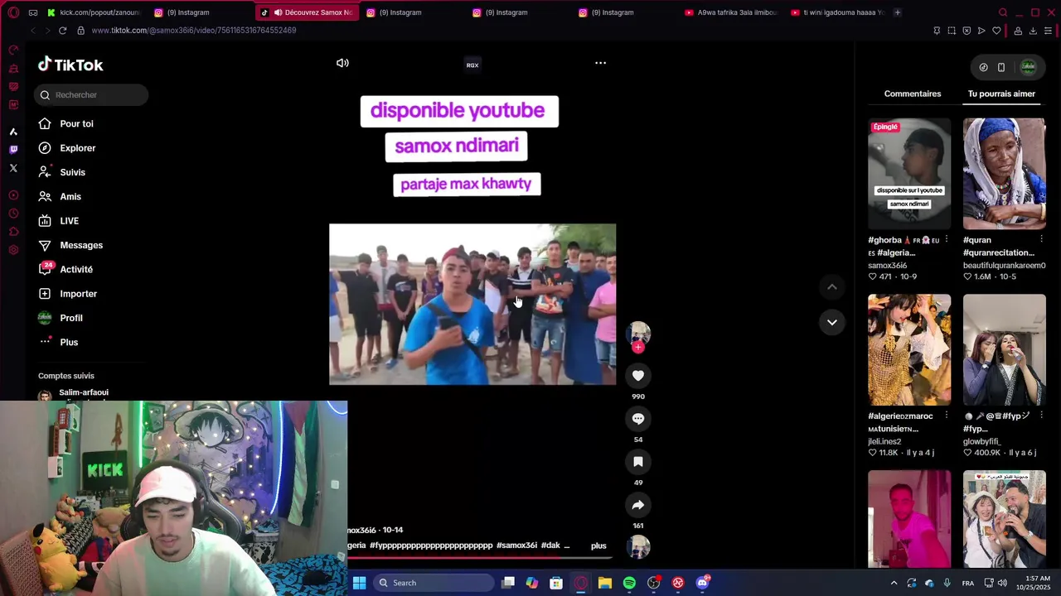Follow the creator with the red plus badge

638,348
